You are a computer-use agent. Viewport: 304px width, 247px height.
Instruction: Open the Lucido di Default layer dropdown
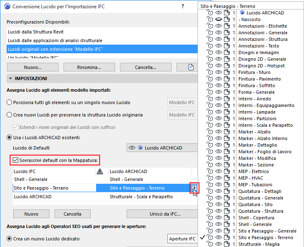click(x=162, y=148)
